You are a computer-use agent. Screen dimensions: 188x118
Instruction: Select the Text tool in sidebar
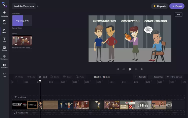4,39
